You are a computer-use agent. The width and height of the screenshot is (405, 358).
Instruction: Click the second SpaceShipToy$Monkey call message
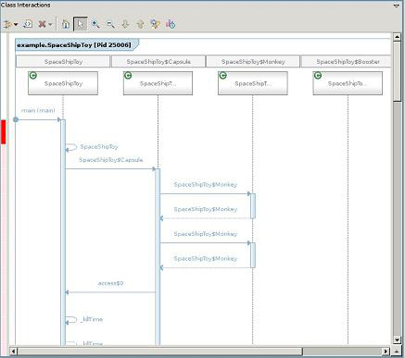pyautogui.click(x=206, y=234)
